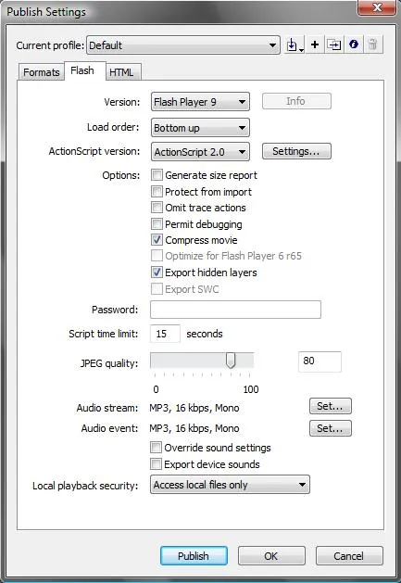Click the Import/Export profile icon
401x583 pixels.
294,45
